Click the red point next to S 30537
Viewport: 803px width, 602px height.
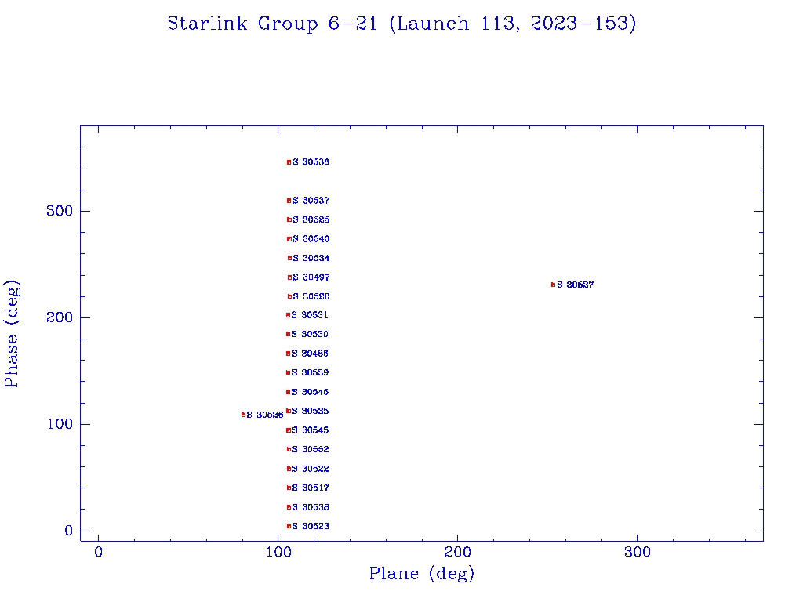click(x=289, y=201)
